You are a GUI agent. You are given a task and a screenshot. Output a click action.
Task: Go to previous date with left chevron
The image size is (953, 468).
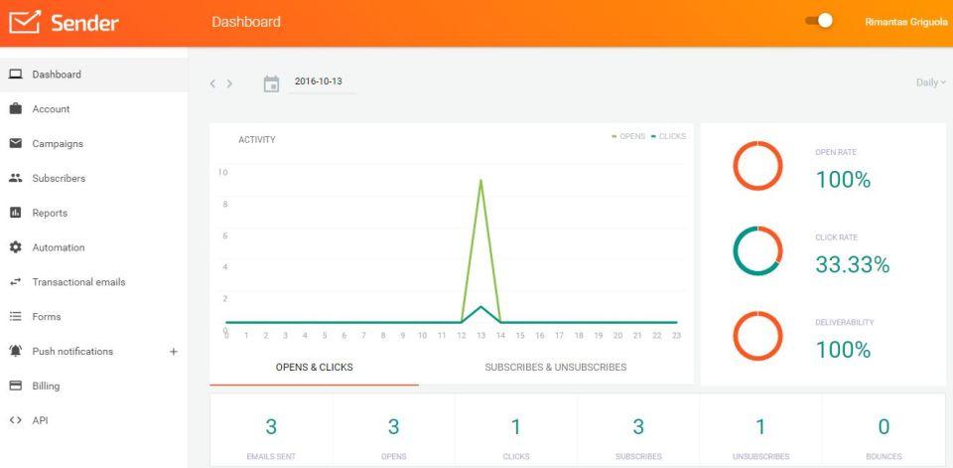pos(212,83)
